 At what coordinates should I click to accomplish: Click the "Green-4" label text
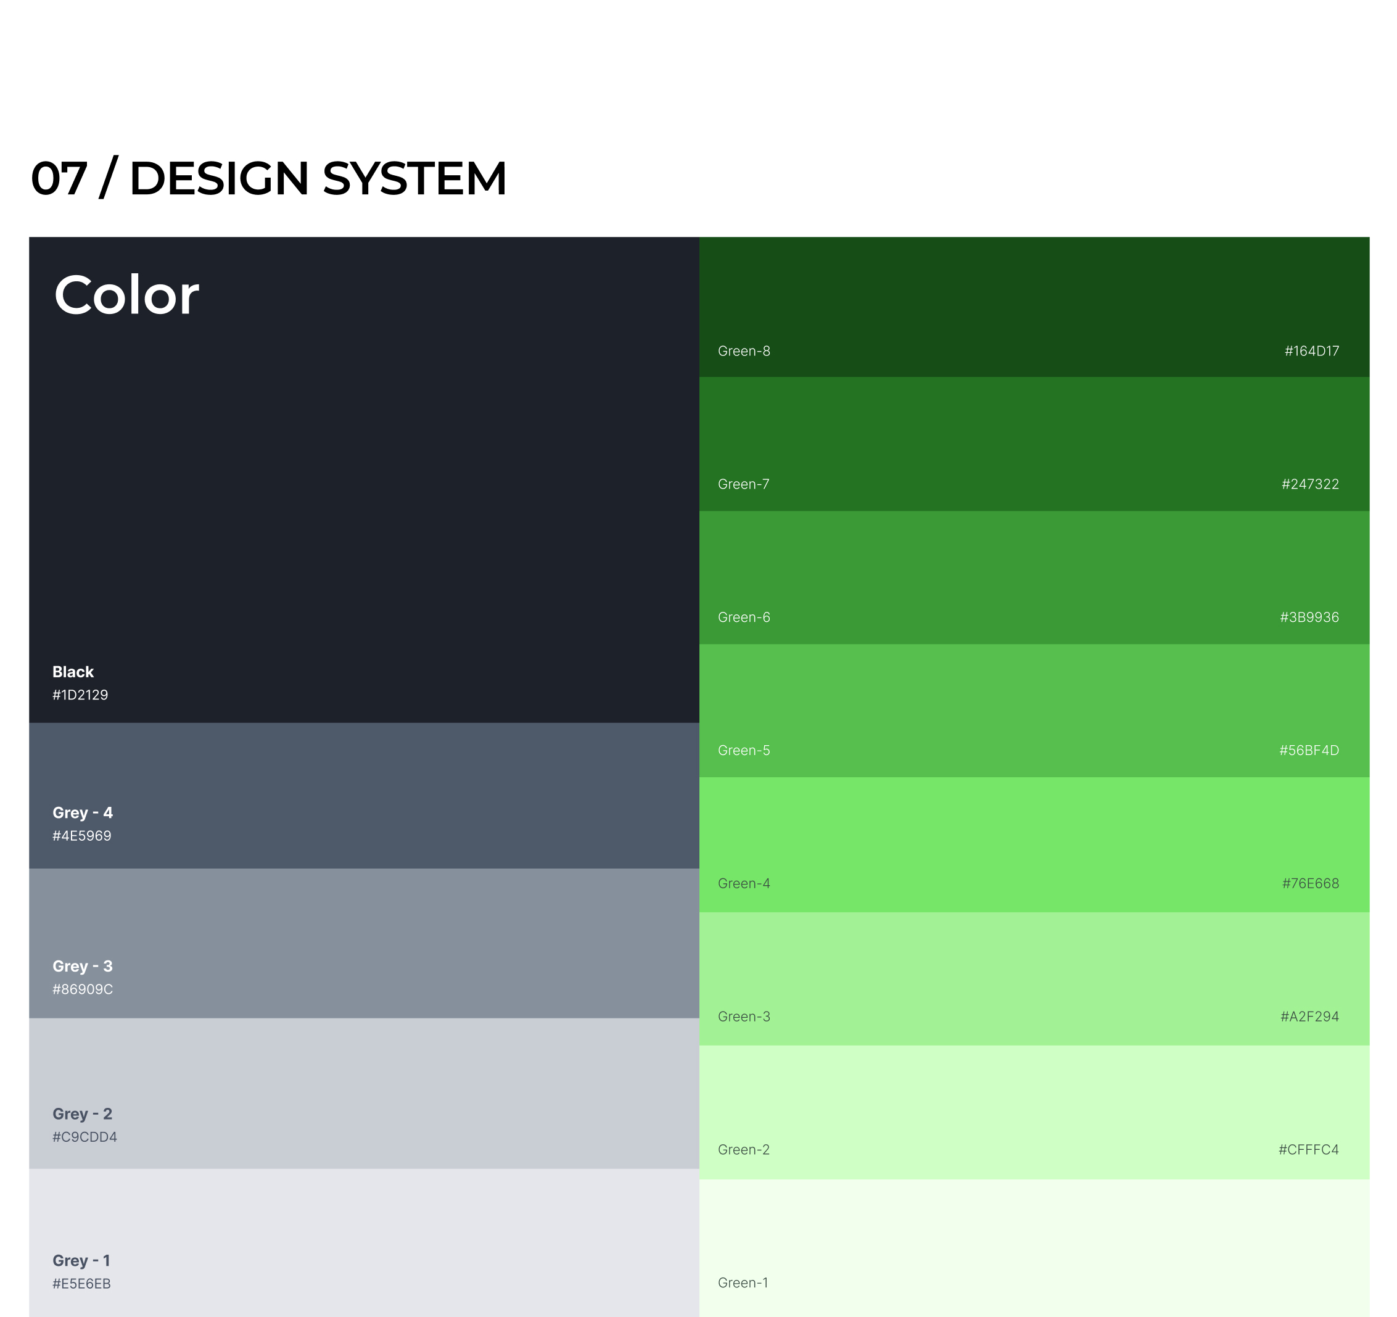(x=744, y=883)
